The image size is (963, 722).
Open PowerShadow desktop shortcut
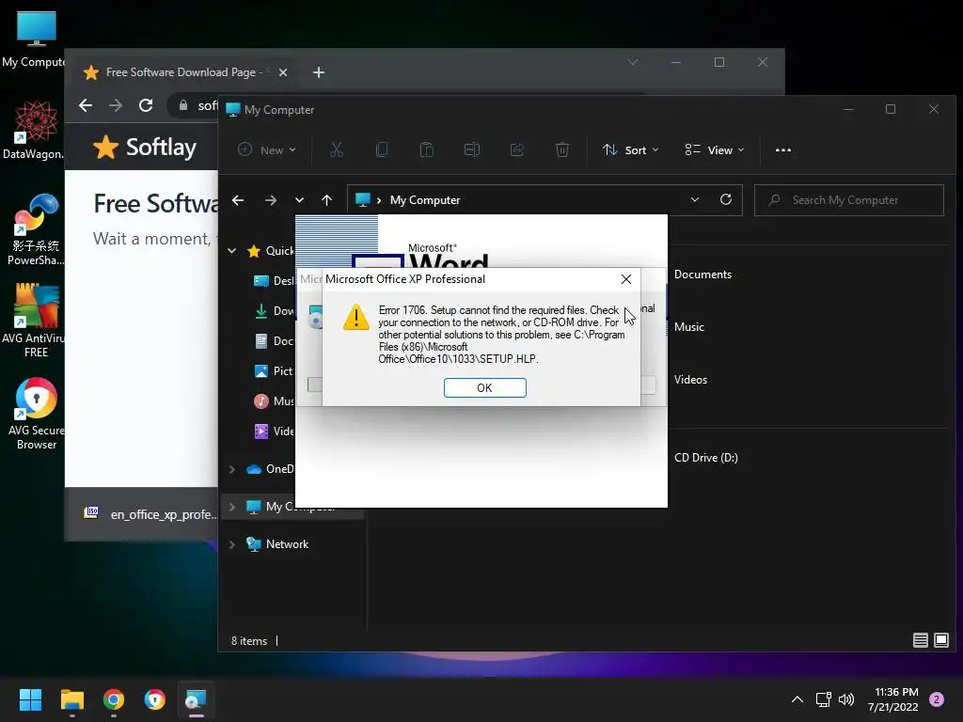(36, 230)
